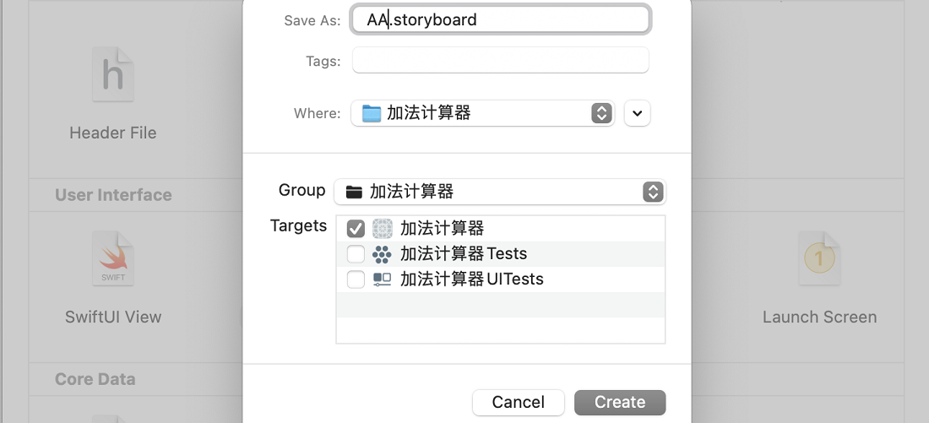The height and width of the screenshot is (423, 929).
Task: Enable the 加法计算器Tests target checkbox
Action: pyautogui.click(x=356, y=254)
